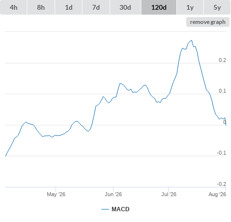This screenshot has width=231, height=222.
Task: Click the Jun '26 axis label
Action: pos(113,194)
